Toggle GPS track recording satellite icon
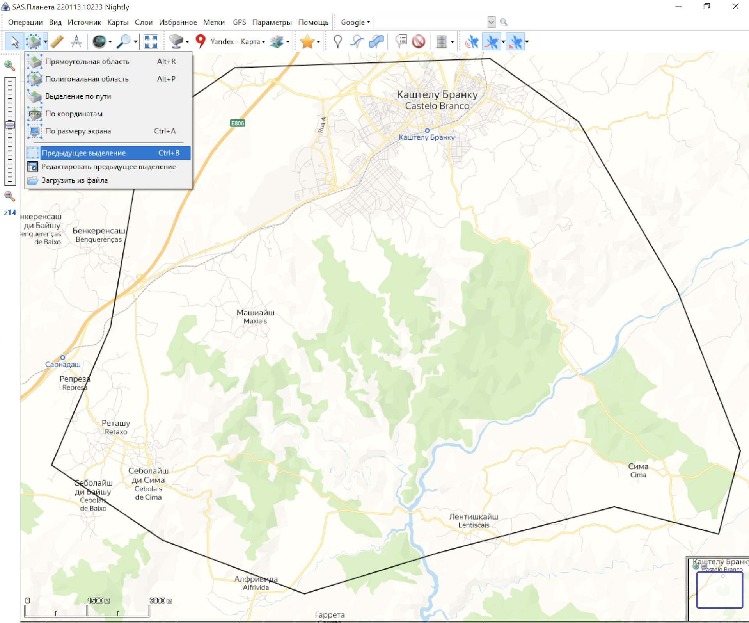 (x=492, y=41)
